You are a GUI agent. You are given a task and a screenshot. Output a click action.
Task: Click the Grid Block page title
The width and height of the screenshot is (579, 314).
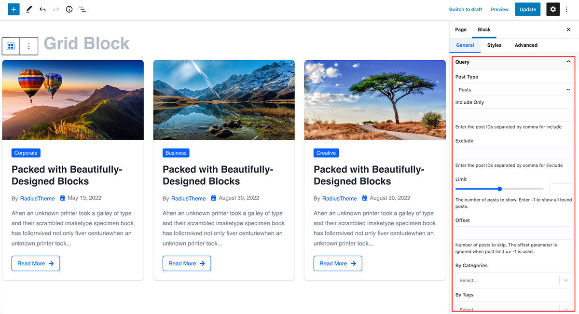pos(87,43)
